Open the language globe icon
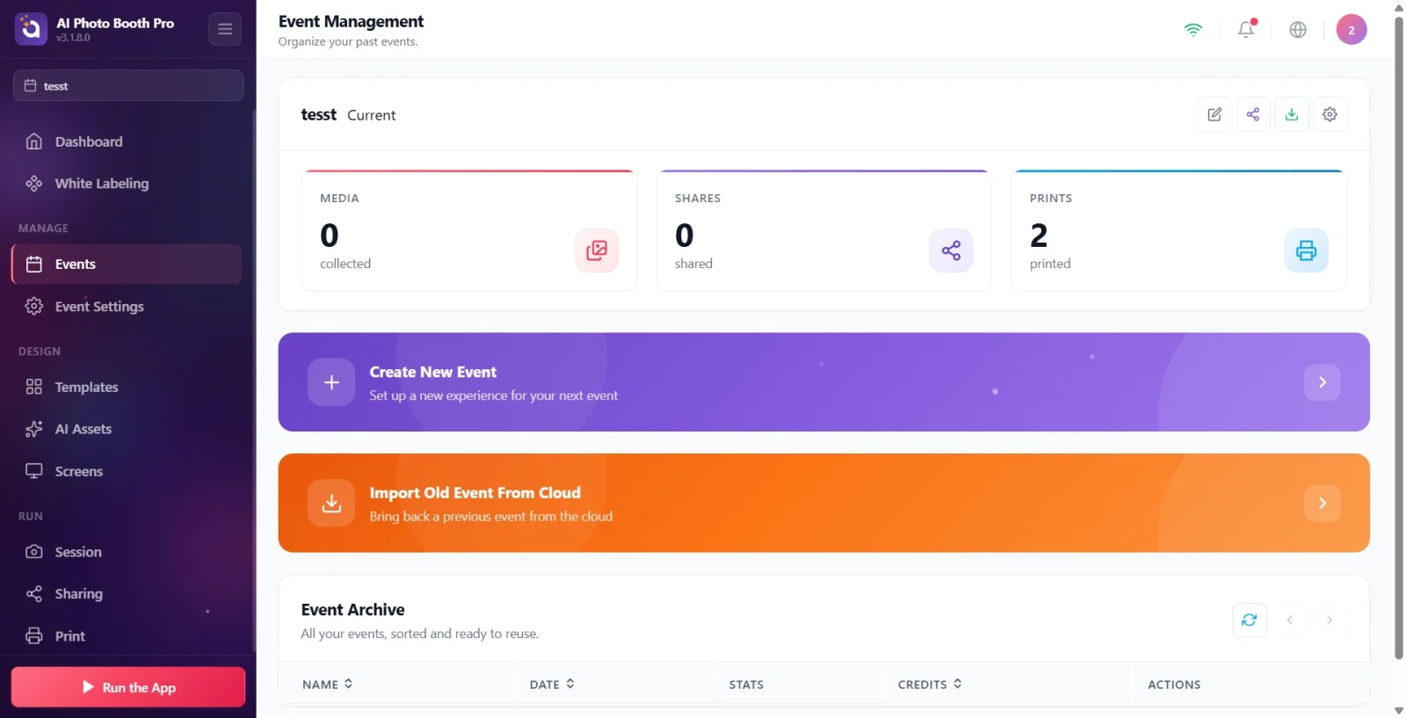The image size is (1406, 718). point(1298,29)
